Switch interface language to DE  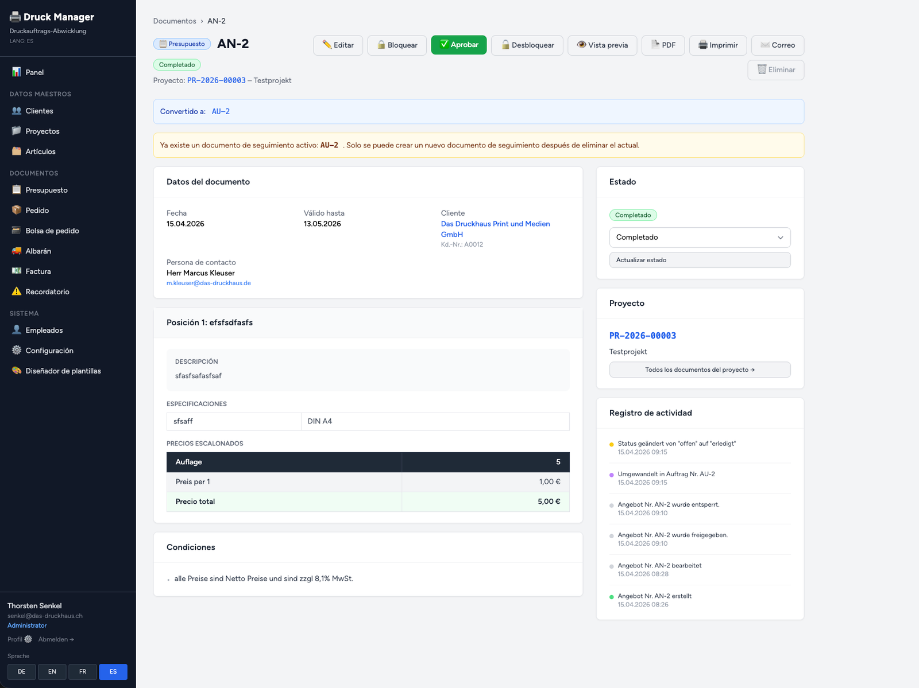[21, 671]
